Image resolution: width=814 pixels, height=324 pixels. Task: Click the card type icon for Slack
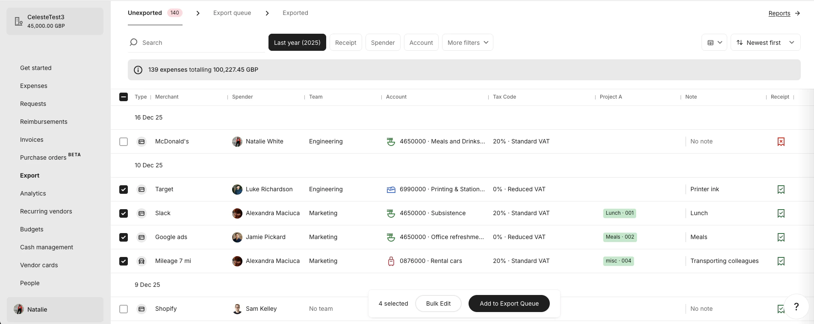[x=142, y=213]
